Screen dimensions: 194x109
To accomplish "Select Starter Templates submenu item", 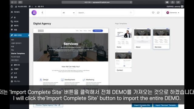I will (18, 54).
